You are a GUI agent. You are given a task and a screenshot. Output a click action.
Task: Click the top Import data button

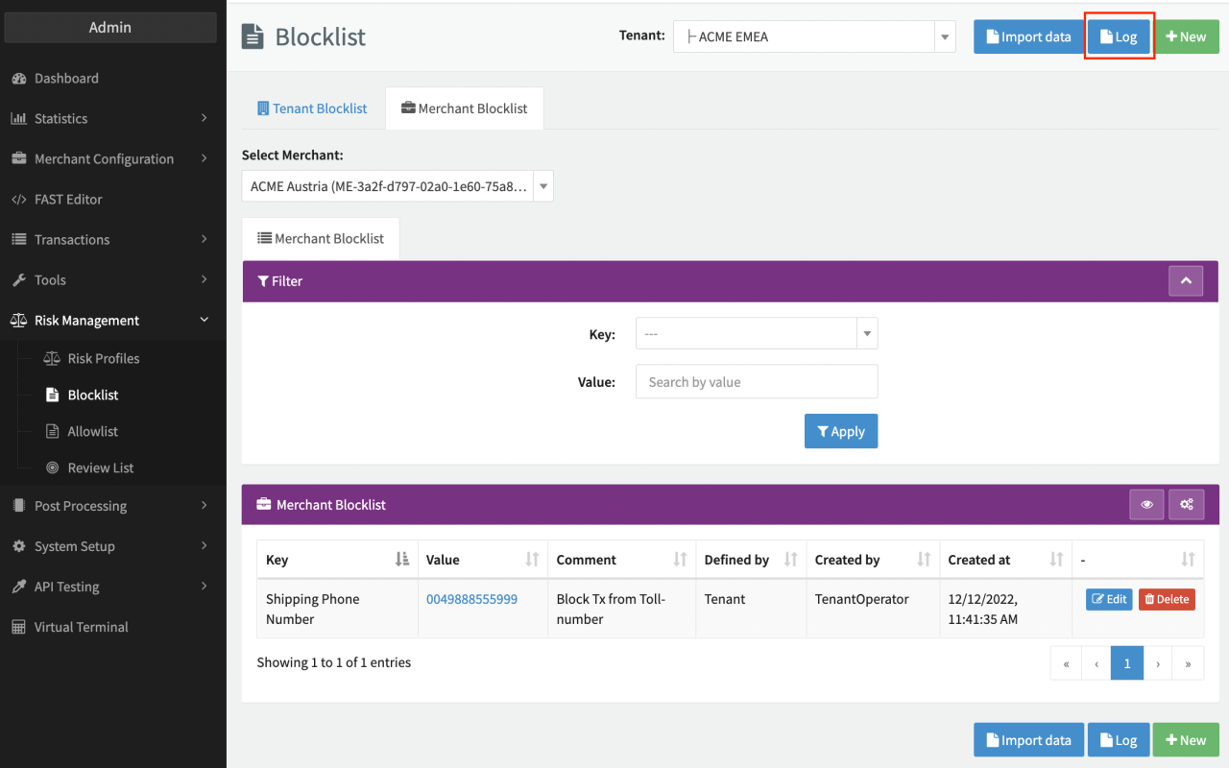coord(1028,36)
